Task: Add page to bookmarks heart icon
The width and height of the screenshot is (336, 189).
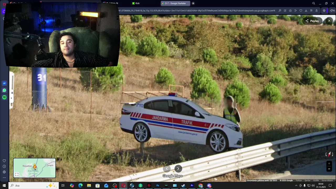Action: coord(301,10)
